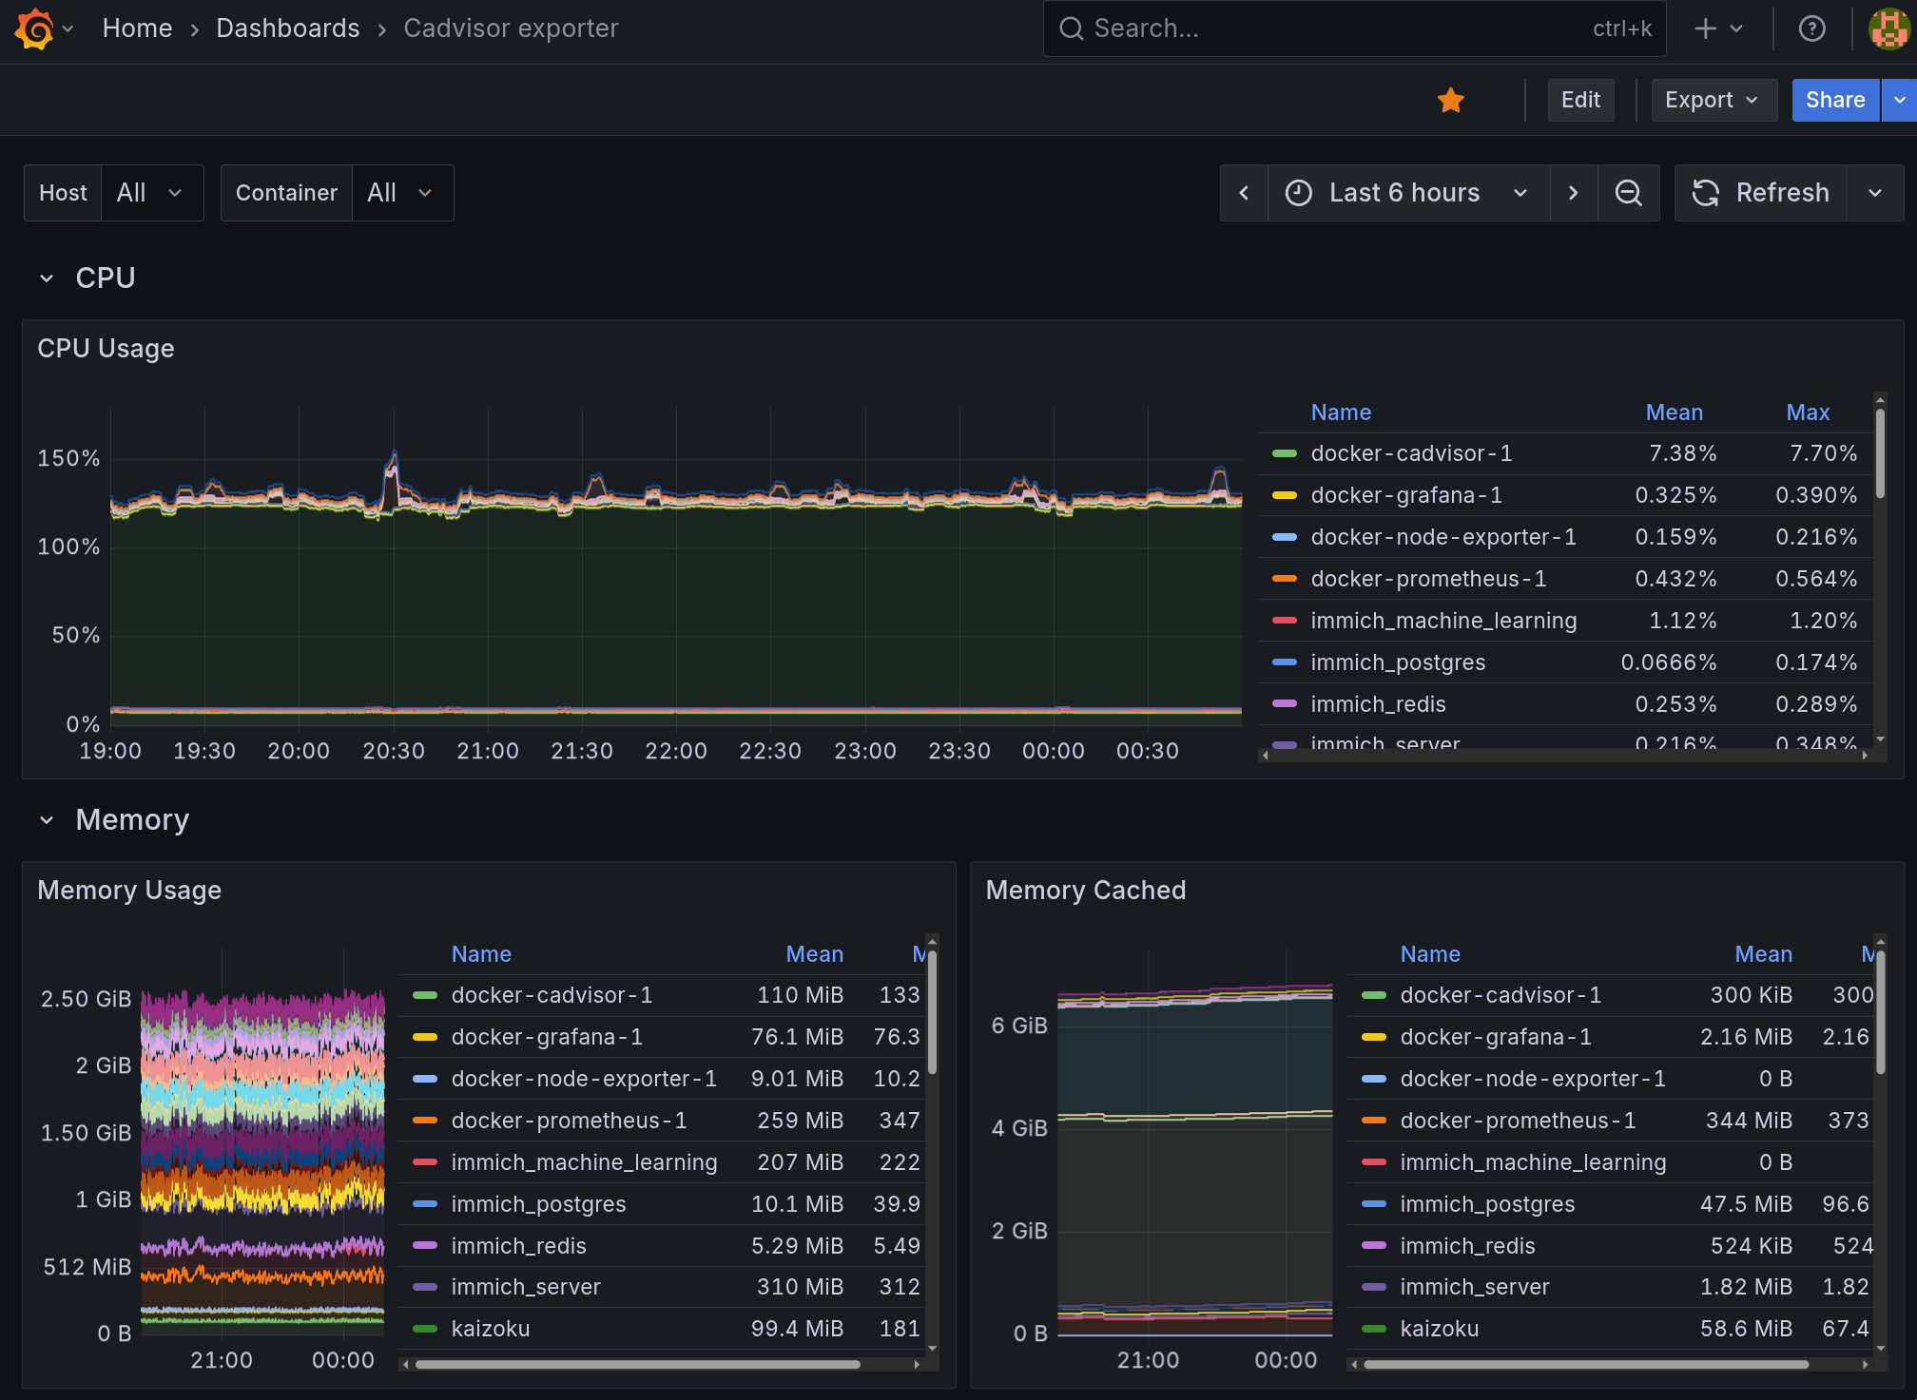
Task: Collapse the CPU row section
Action: point(47,278)
